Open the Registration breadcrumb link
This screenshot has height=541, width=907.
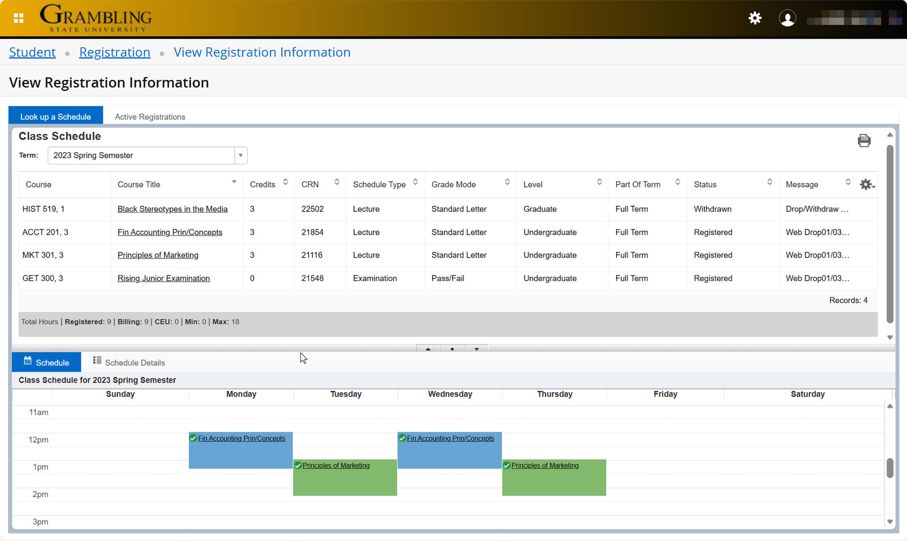115,52
